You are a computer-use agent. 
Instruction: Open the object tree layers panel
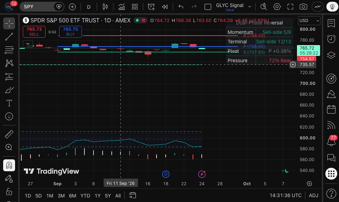click(331, 55)
